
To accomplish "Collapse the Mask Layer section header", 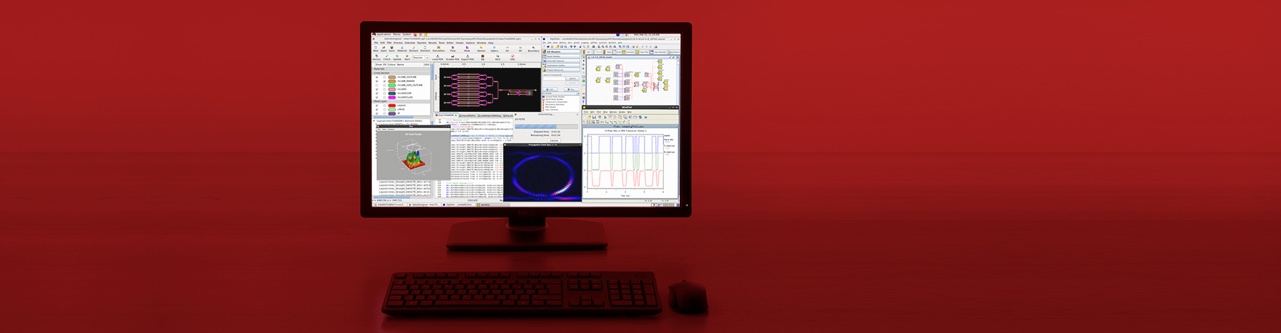I will click(x=401, y=101).
